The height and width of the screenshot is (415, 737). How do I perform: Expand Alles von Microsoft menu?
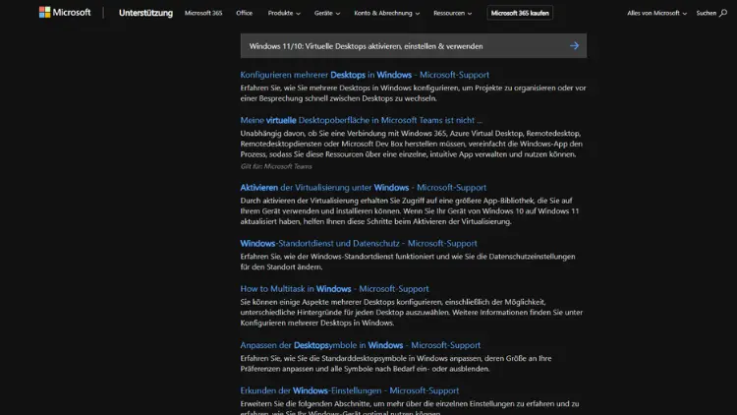click(x=656, y=13)
